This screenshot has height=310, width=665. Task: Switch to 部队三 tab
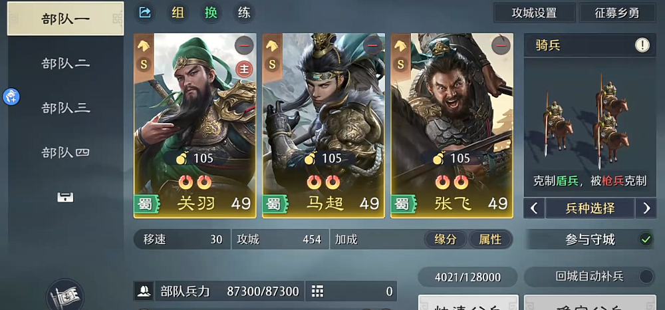pos(66,108)
